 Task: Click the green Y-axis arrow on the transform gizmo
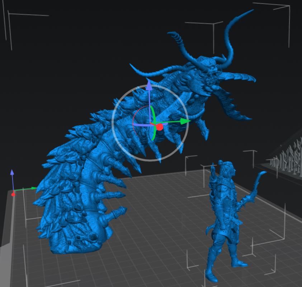click(x=185, y=121)
